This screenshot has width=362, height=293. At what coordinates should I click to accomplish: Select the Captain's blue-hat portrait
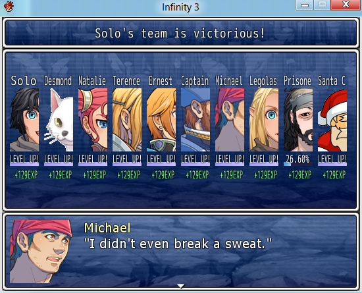click(x=195, y=120)
